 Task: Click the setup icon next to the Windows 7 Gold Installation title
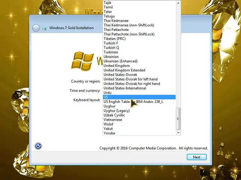45,28
